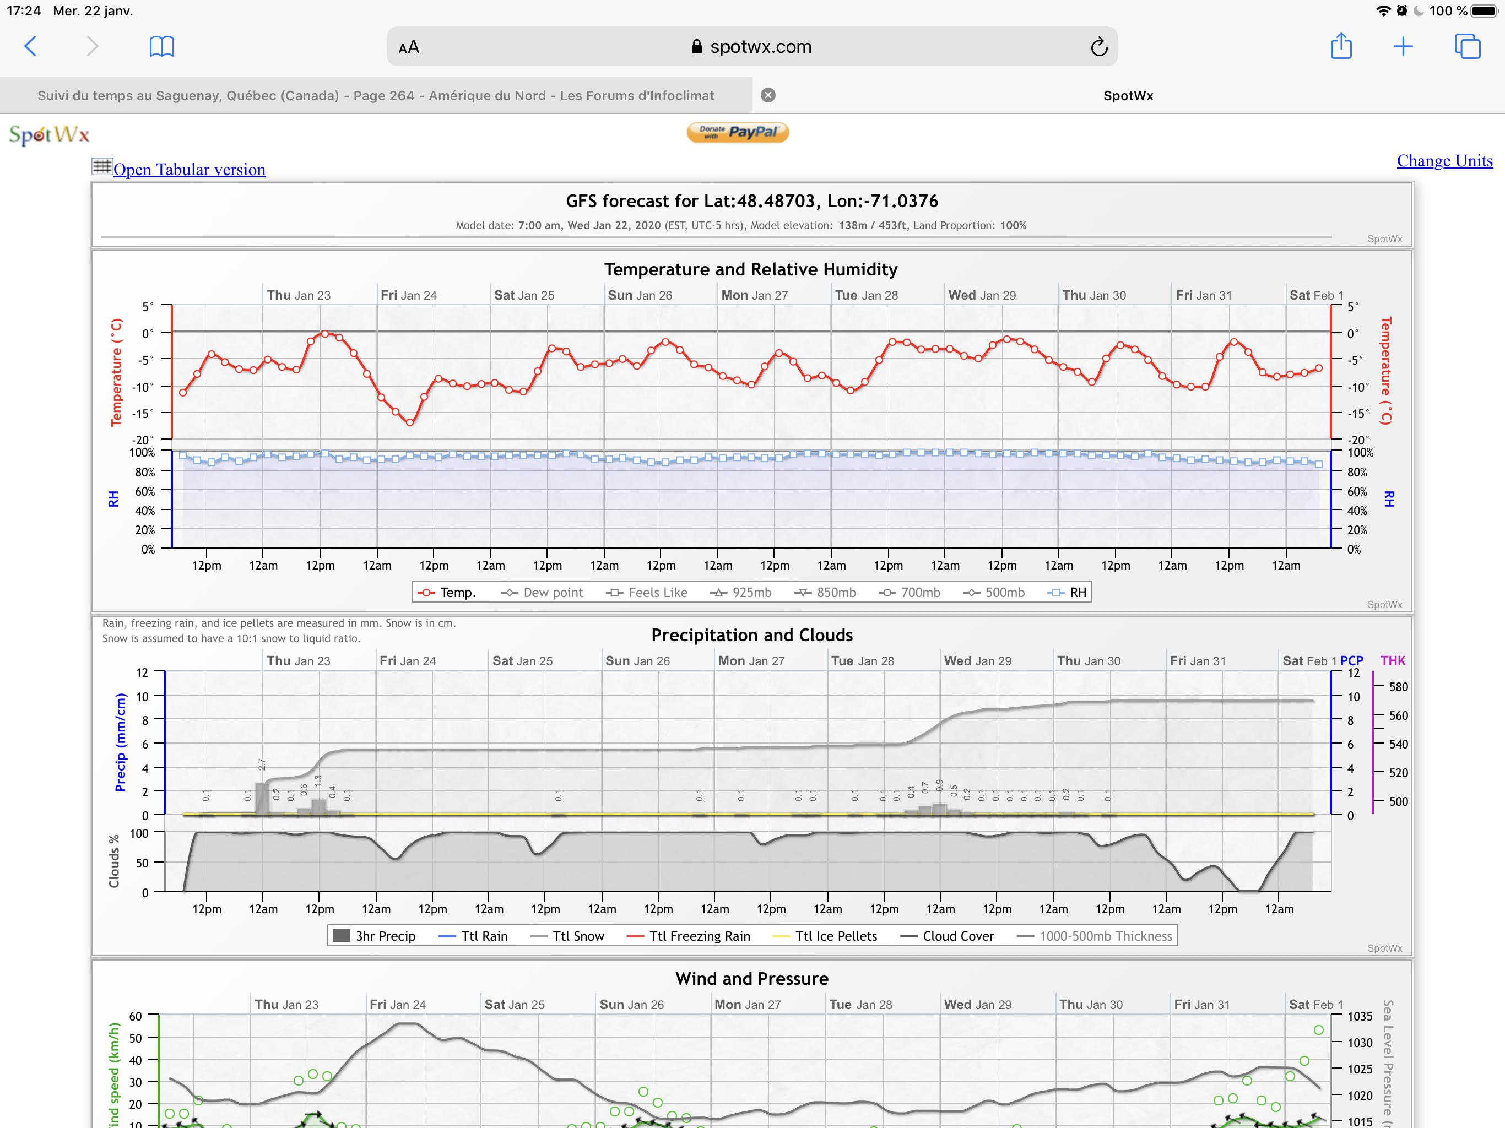The width and height of the screenshot is (1505, 1128).
Task: Tap the spotwx.com address field
Action: (x=752, y=46)
